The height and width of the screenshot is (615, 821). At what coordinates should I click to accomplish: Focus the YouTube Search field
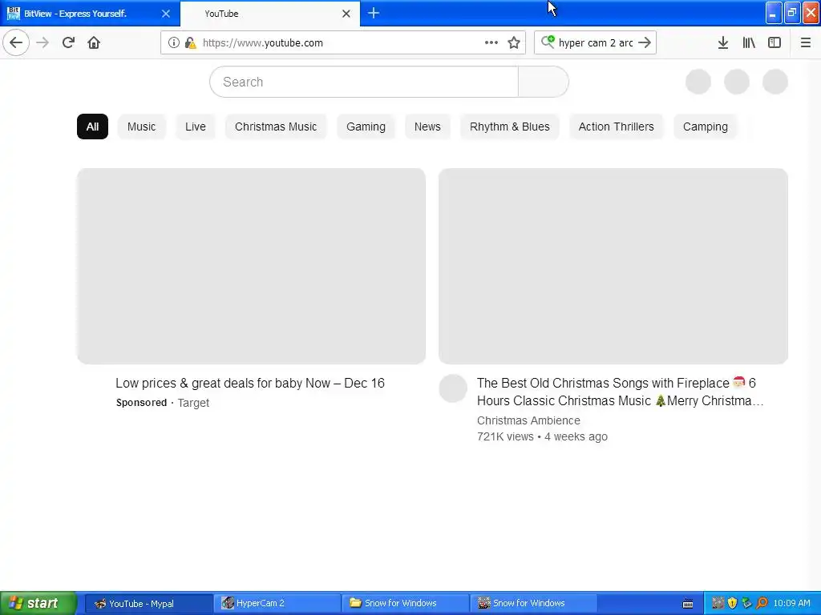[364, 82]
